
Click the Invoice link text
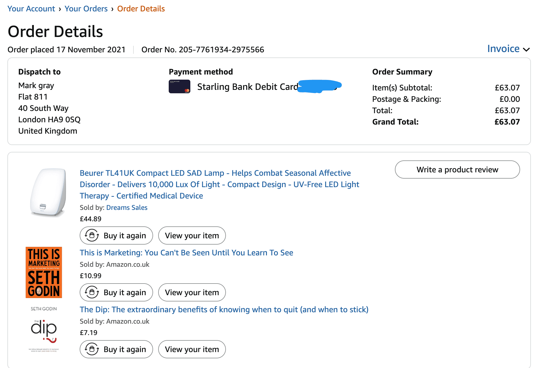coord(503,49)
